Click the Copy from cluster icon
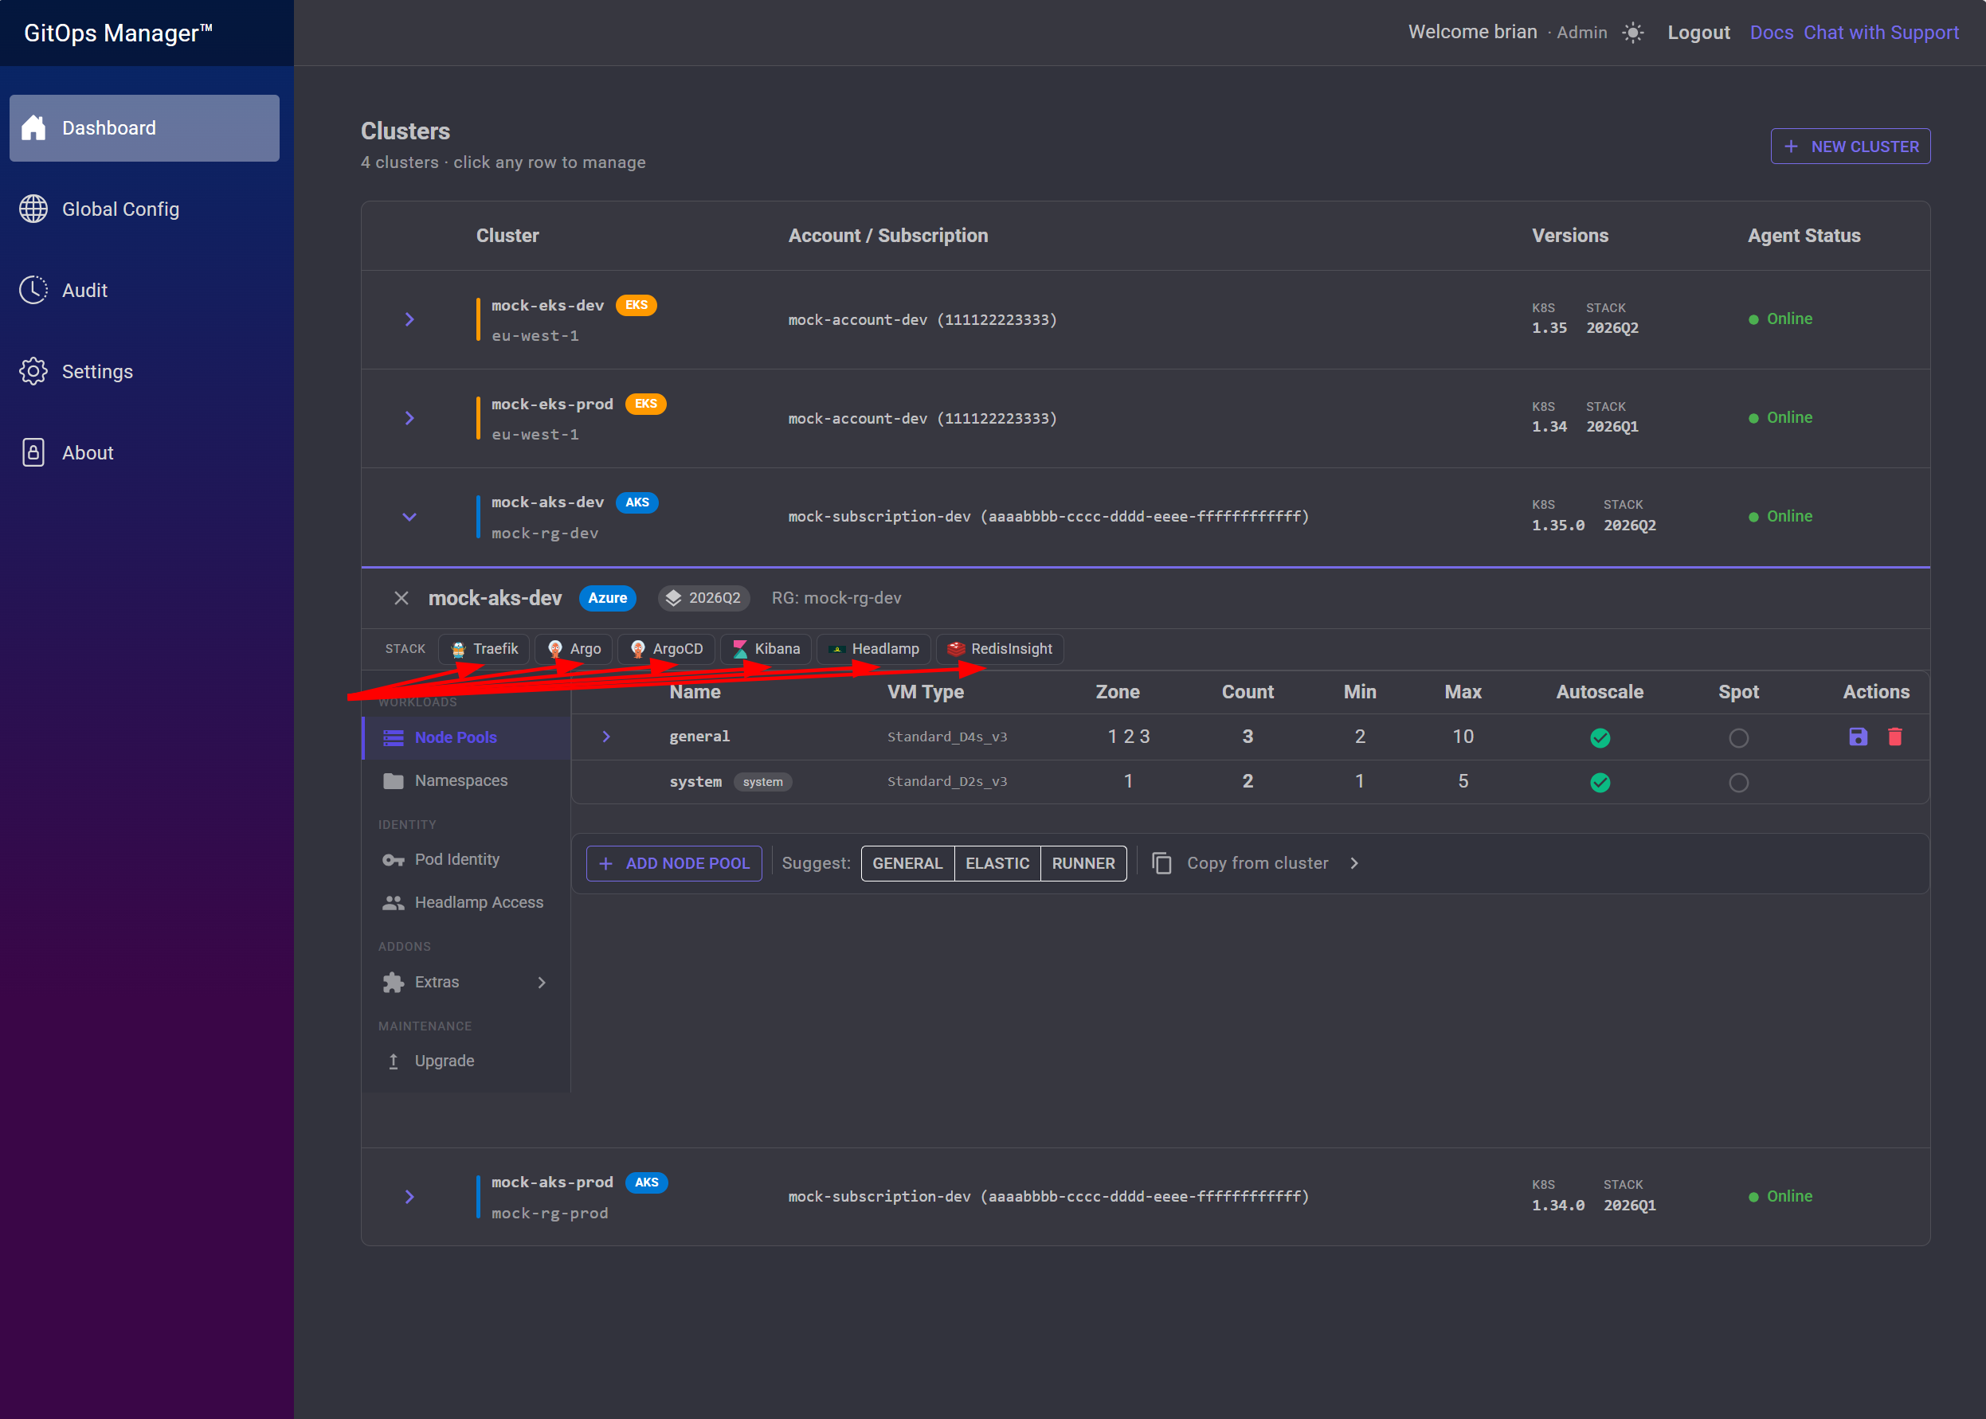This screenshot has width=1986, height=1419. [x=1161, y=863]
